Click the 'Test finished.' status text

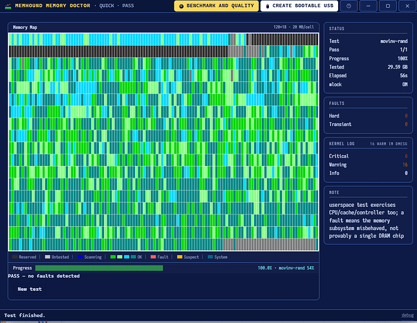click(x=25, y=315)
